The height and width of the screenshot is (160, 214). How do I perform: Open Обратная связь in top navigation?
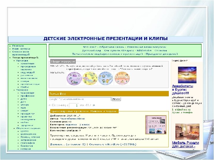pos(112,47)
